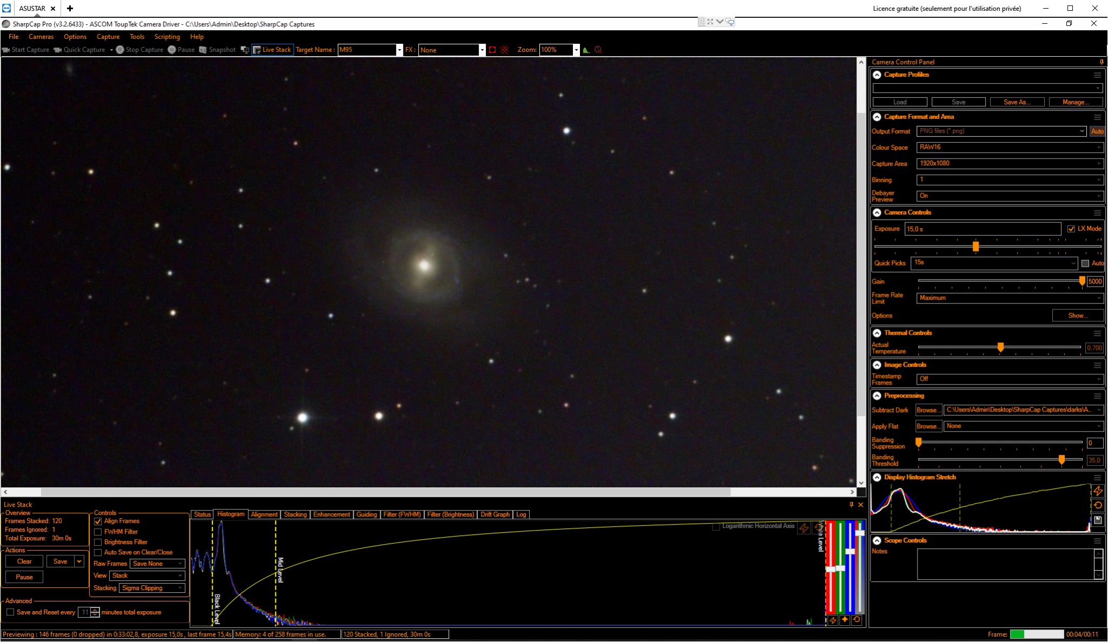
Task: Click the green histogram icon in toolbar
Action: (x=586, y=50)
